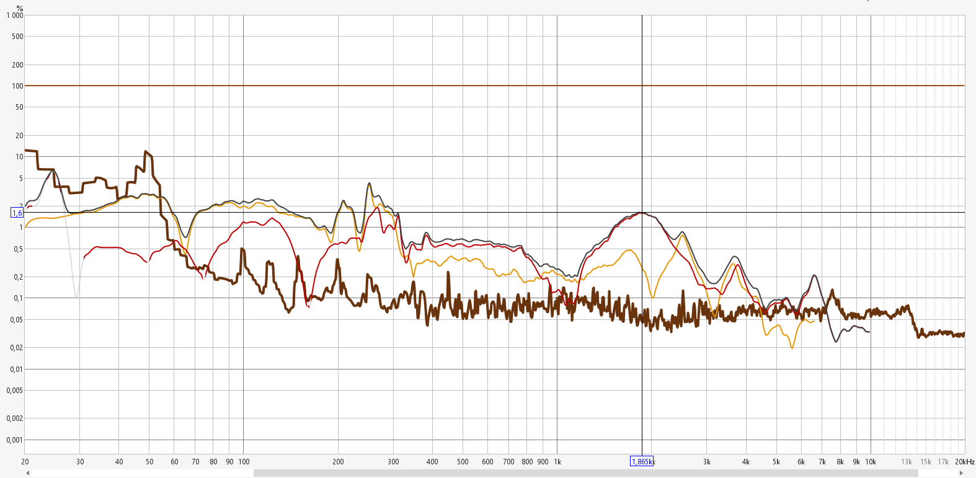The height and width of the screenshot is (478, 976).
Task: Click the 3k frequency label on X axis
Action: click(x=707, y=461)
